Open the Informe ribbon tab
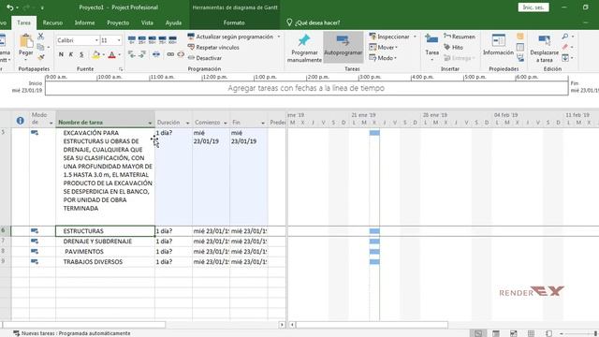This screenshot has width=599, height=337. pyautogui.click(x=85, y=22)
